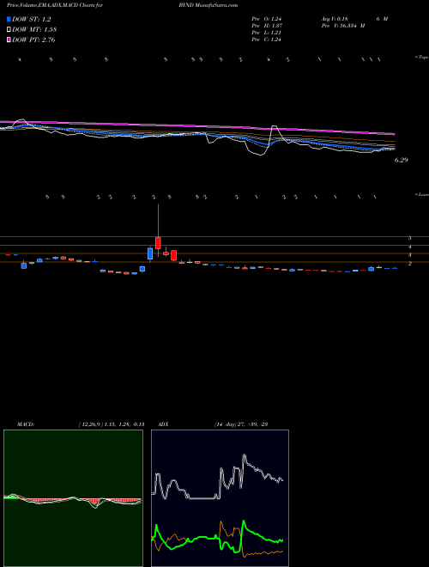Select the 'Pre C: 1.24' value

[x=267, y=40]
